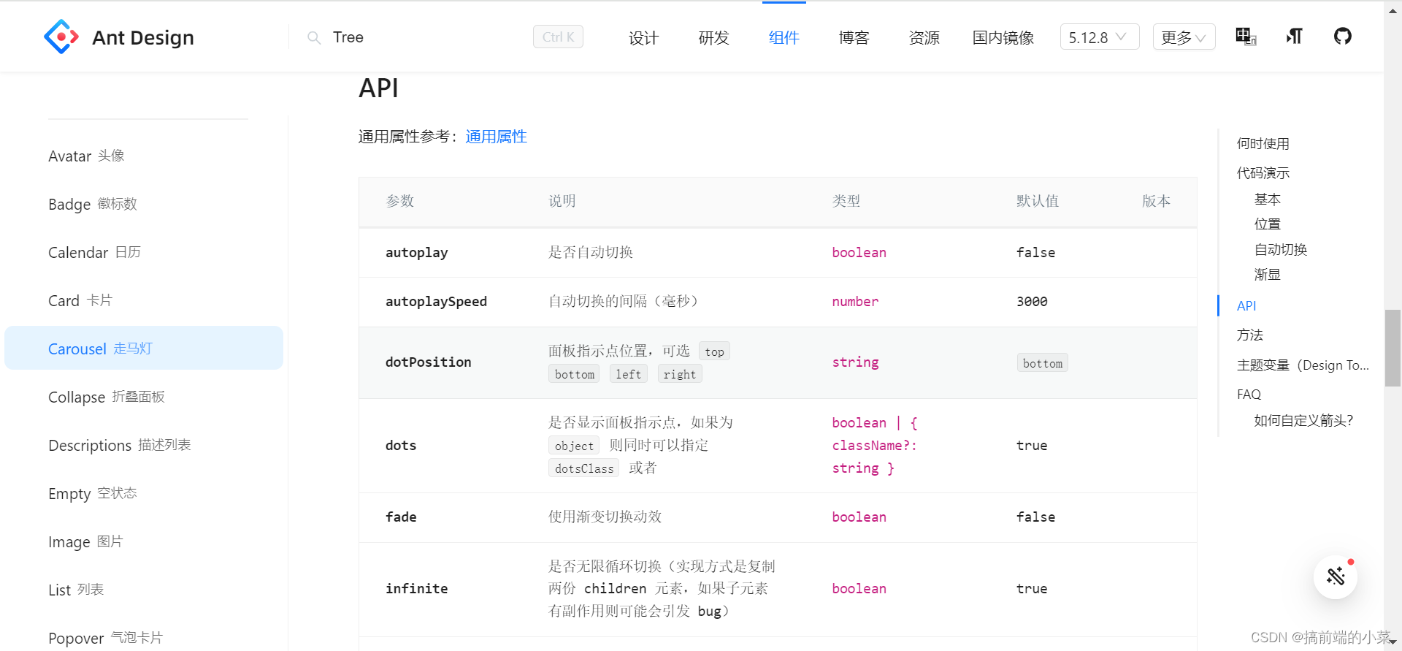Jump to API anchor in table of contents
This screenshot has height=651, width=1402.
1246,306
